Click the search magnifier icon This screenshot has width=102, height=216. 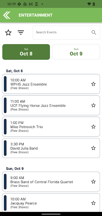tap(94, 32)
